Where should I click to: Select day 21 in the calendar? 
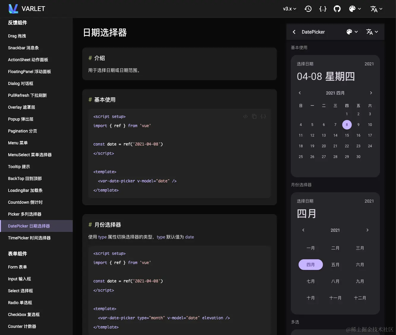[335, 146]
